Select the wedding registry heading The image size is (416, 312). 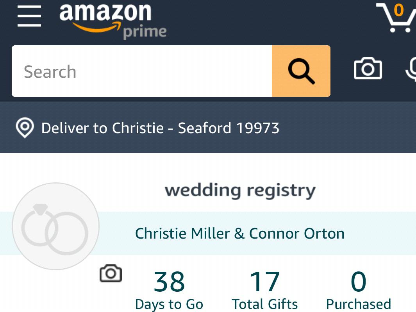pos(240,191)
